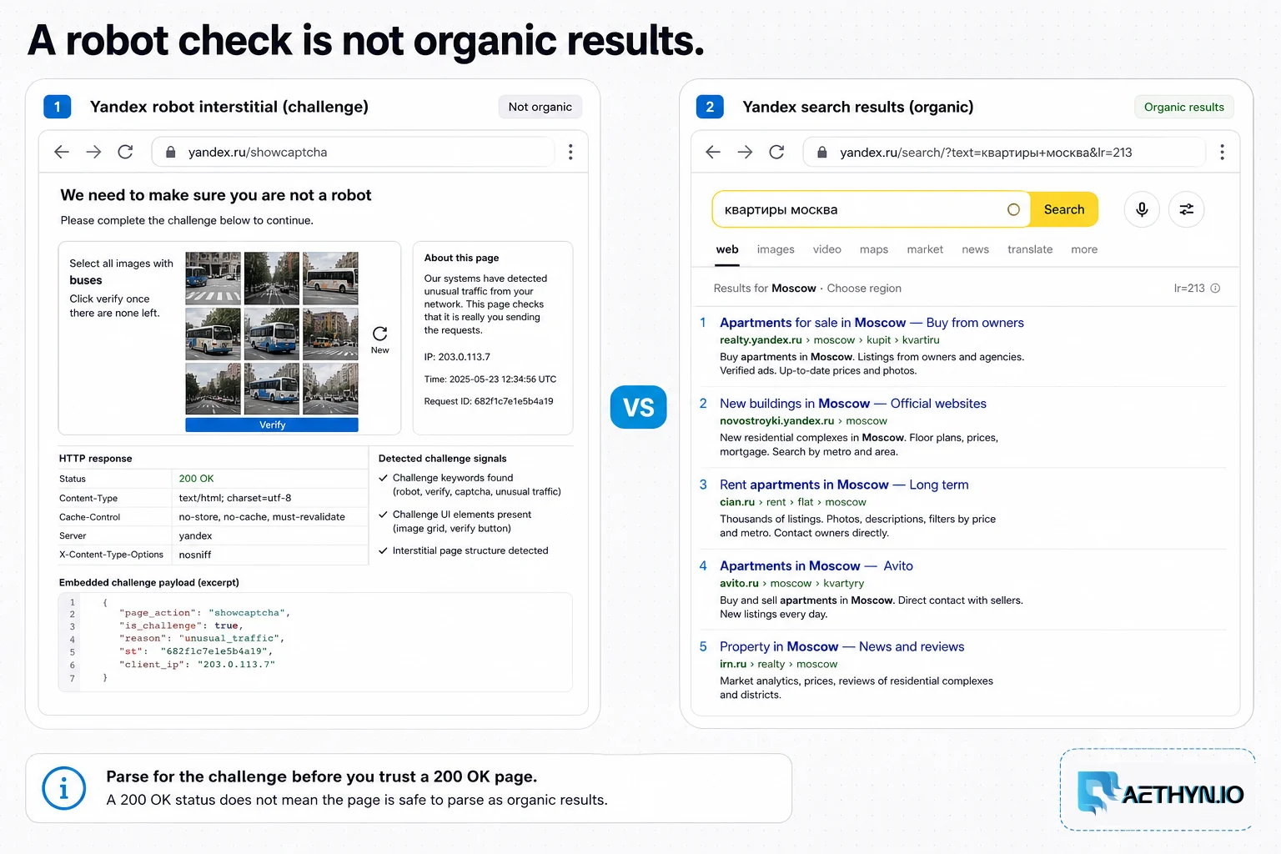Click back arrow in showcaptcha browser
This screenshot has height=854, width=1281.
pyautogui.click(x=61, y=152)
